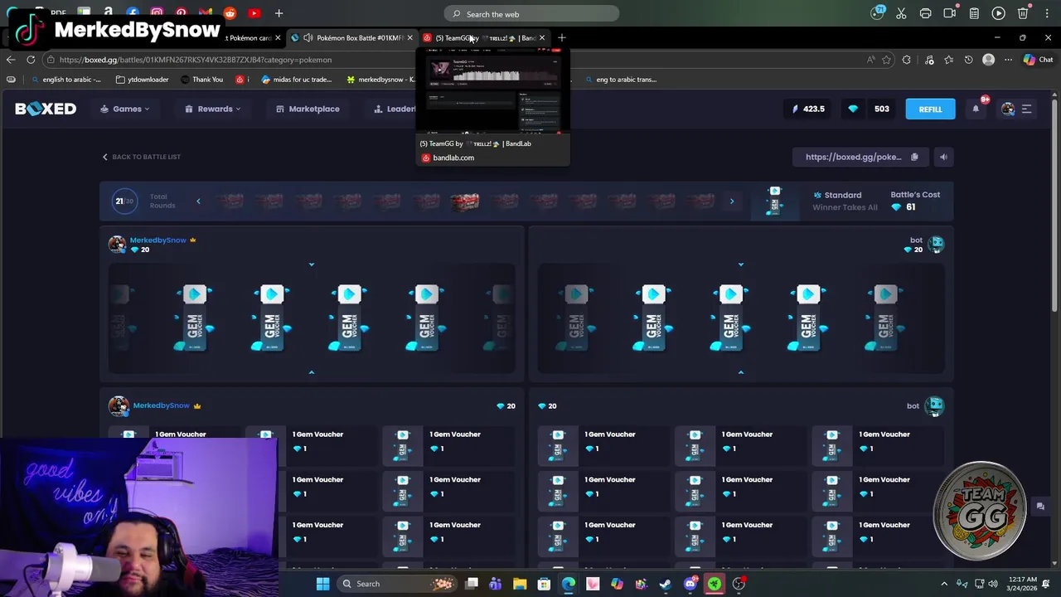Click the 423.5 crystal balance
Screen dimensions: 1061x597
(x=808, y=109)
